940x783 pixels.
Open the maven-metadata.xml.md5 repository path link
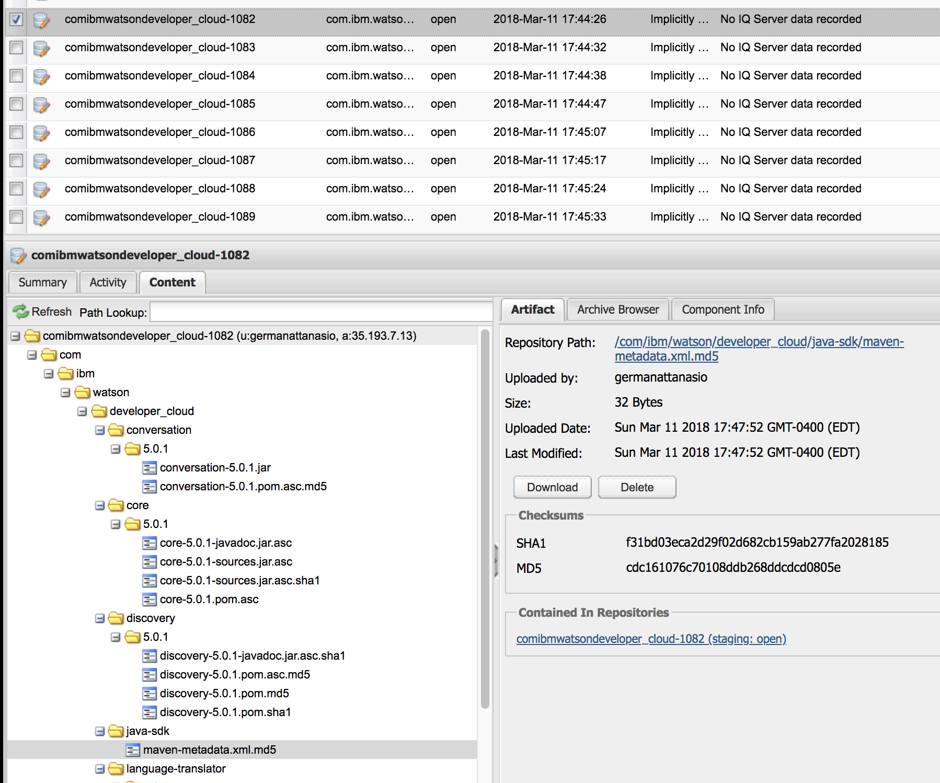tap(759, 349)
